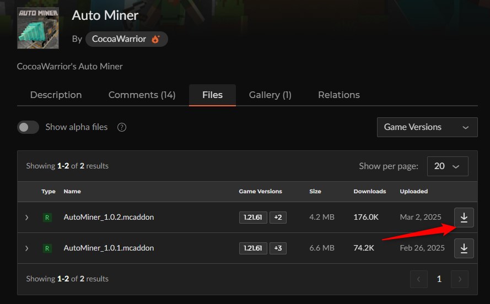The width and height of the screenshot is (490, 304).
Task: Click the Game Versions column header
Action: pos(260,191)
